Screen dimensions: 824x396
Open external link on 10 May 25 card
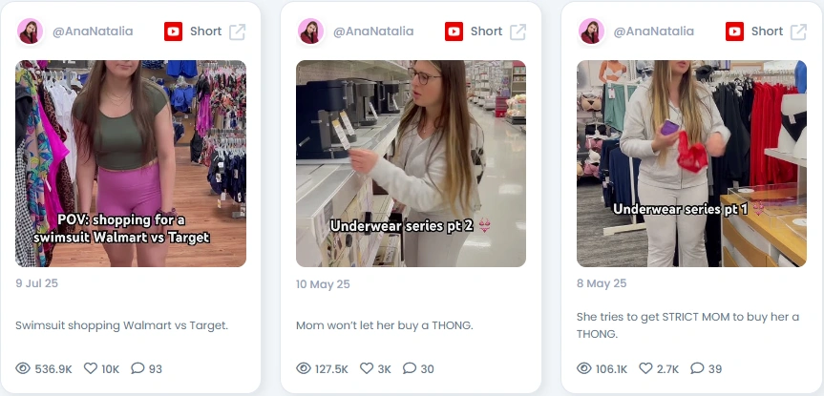[518, 31]
